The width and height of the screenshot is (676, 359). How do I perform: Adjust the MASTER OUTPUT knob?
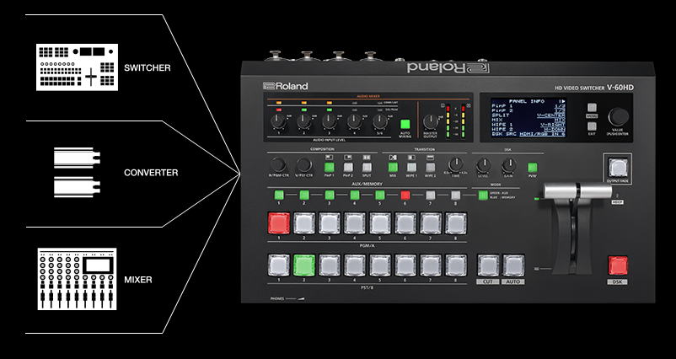(x=430, y=122)
